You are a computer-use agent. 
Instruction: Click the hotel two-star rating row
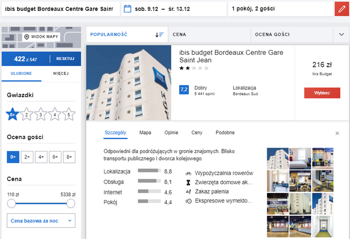[x=194, y=68]
